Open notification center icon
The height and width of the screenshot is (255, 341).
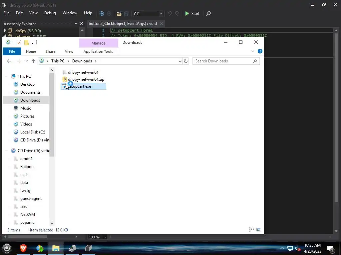(331, 249)
